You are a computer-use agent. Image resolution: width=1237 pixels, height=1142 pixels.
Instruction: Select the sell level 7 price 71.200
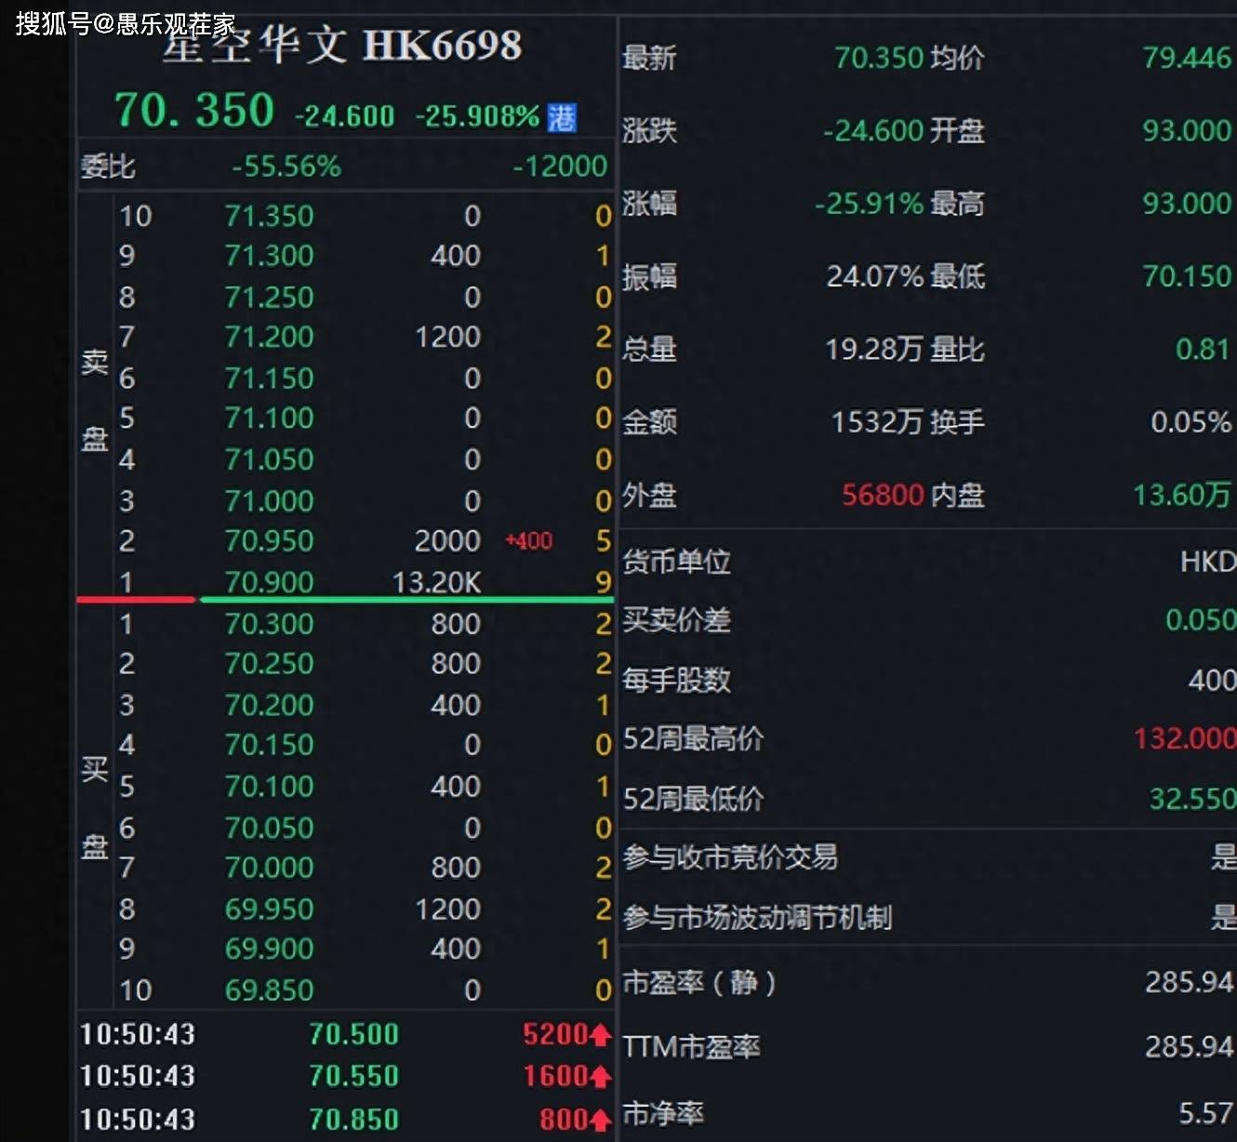pos(269,337)
